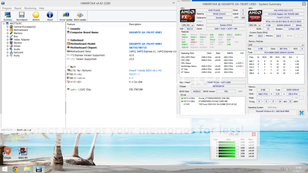Open the Help menu
308x173 pixels.
42,8
